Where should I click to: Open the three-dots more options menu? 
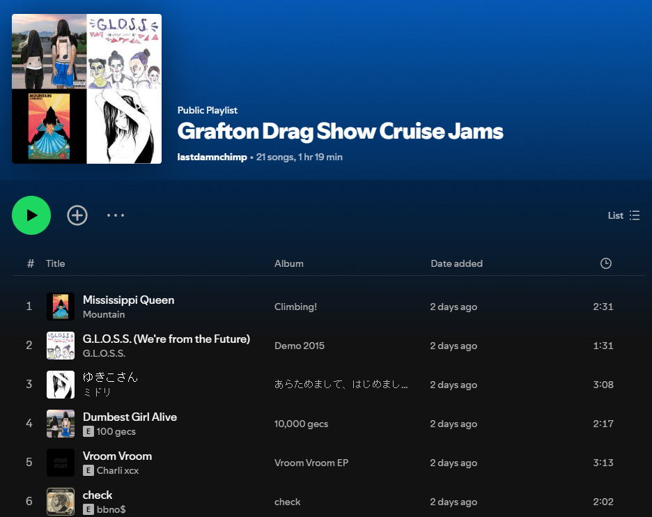coord(116,215)
